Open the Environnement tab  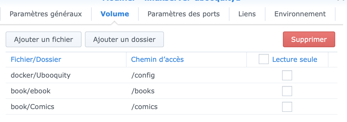[300, 14]
